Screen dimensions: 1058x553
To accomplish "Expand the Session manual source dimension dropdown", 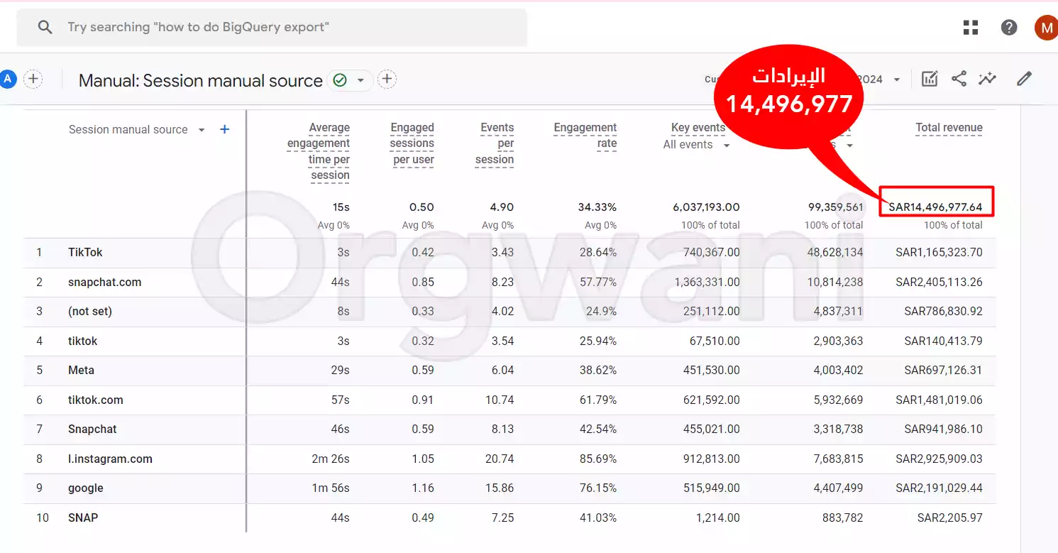I will click(x=202, y=130).
